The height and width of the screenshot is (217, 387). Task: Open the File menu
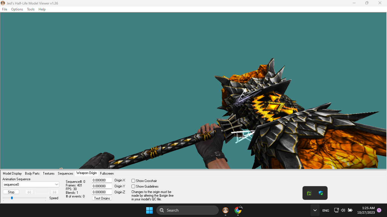5,9
